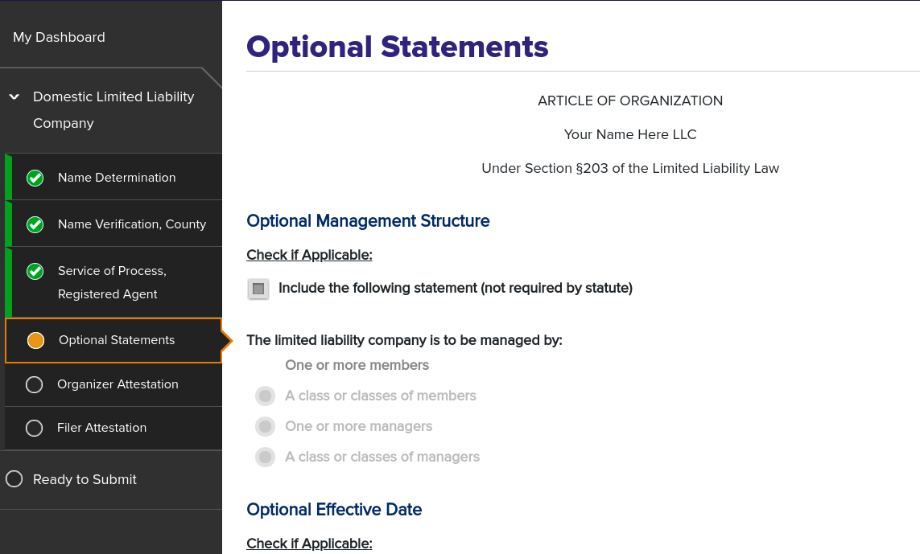Navigate to Service of Process, Registered Agent
Viewport: 920px width, 554px height.
coord(112,282)
